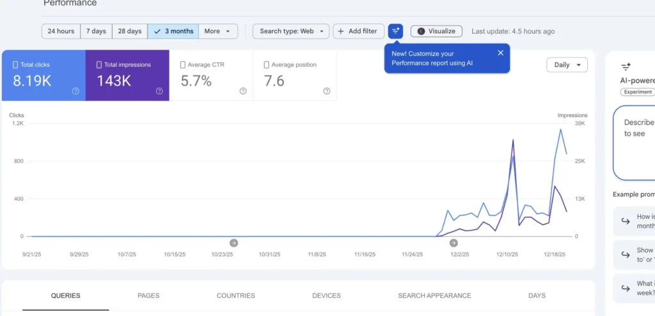
Task: Open help icon for Total impressions
Action: 159,91
